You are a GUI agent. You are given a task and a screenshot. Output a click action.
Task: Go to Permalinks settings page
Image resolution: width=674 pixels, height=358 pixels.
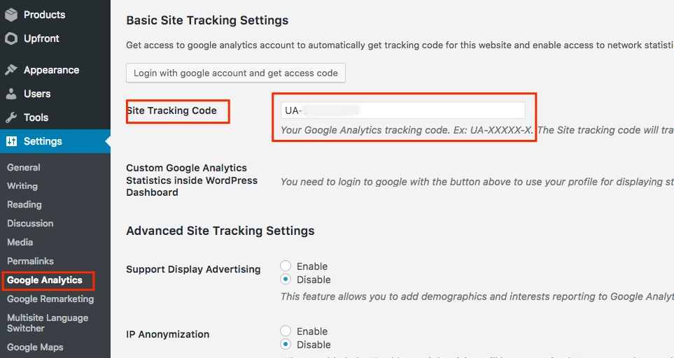(x=31, y=261)
